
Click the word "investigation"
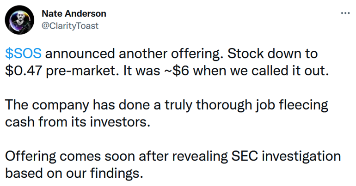coord(301,156)
